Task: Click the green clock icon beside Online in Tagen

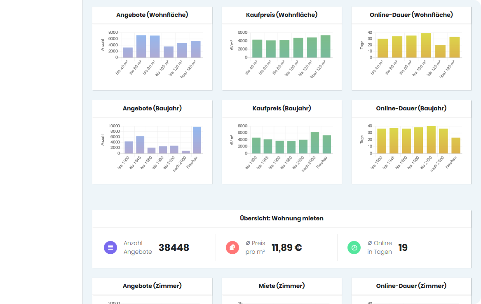Action: point(354,248)
